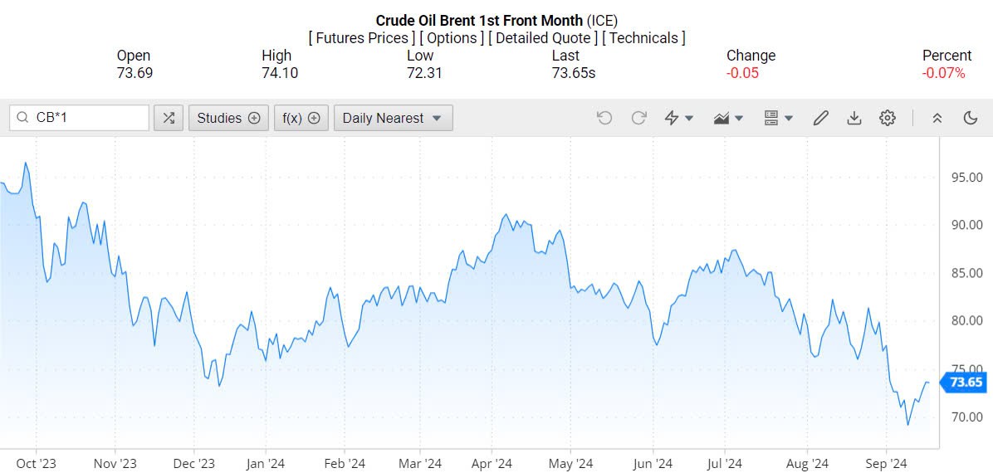Screen dimensions: 993x473
Task: Collapse the toolbar with double chevron
Action: click(x=937, y=118)
